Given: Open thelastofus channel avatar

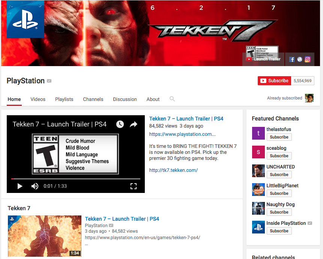Looking at the screenshot, I should coord(258,133).
